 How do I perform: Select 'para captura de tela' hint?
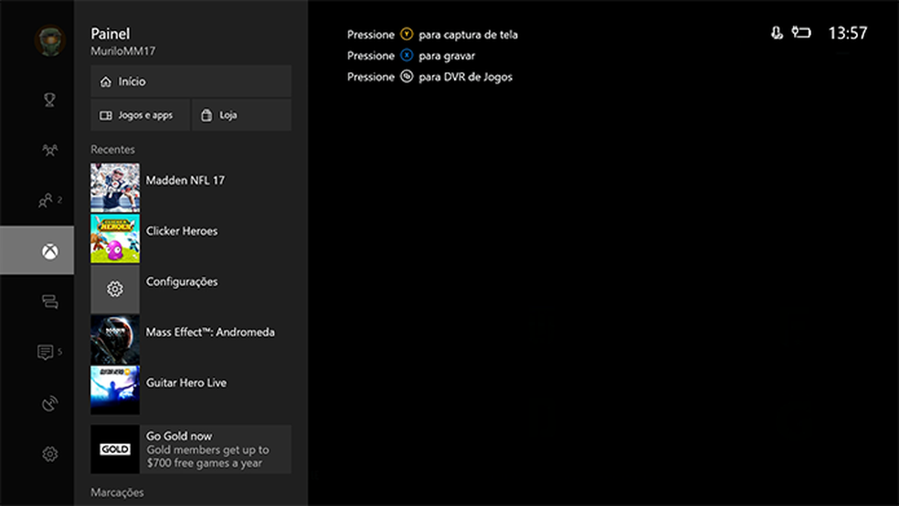[468, 35]
